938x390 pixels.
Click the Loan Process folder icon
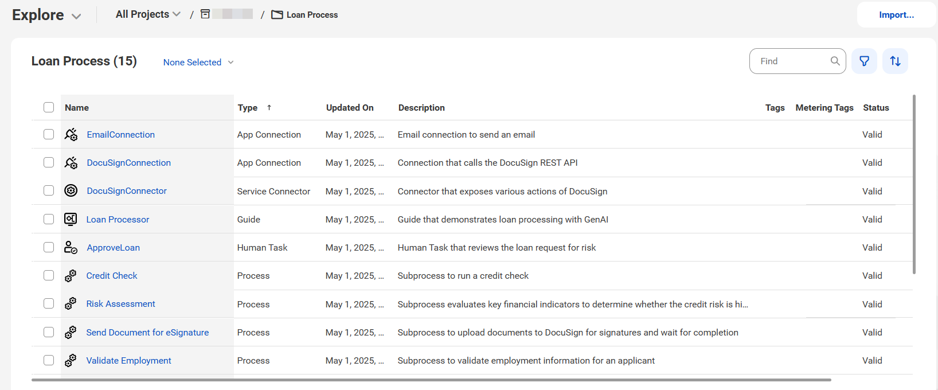pos(277,15)
